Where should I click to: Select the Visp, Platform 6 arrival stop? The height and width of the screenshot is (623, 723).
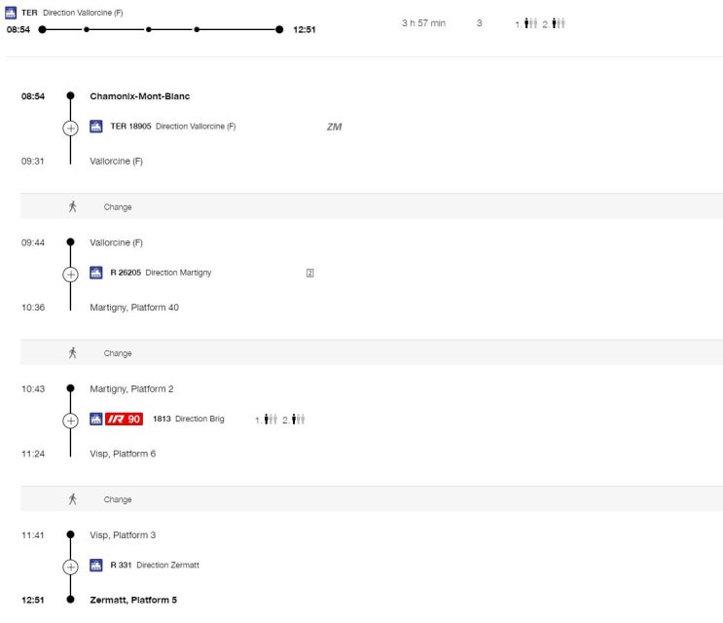point(123,454)
